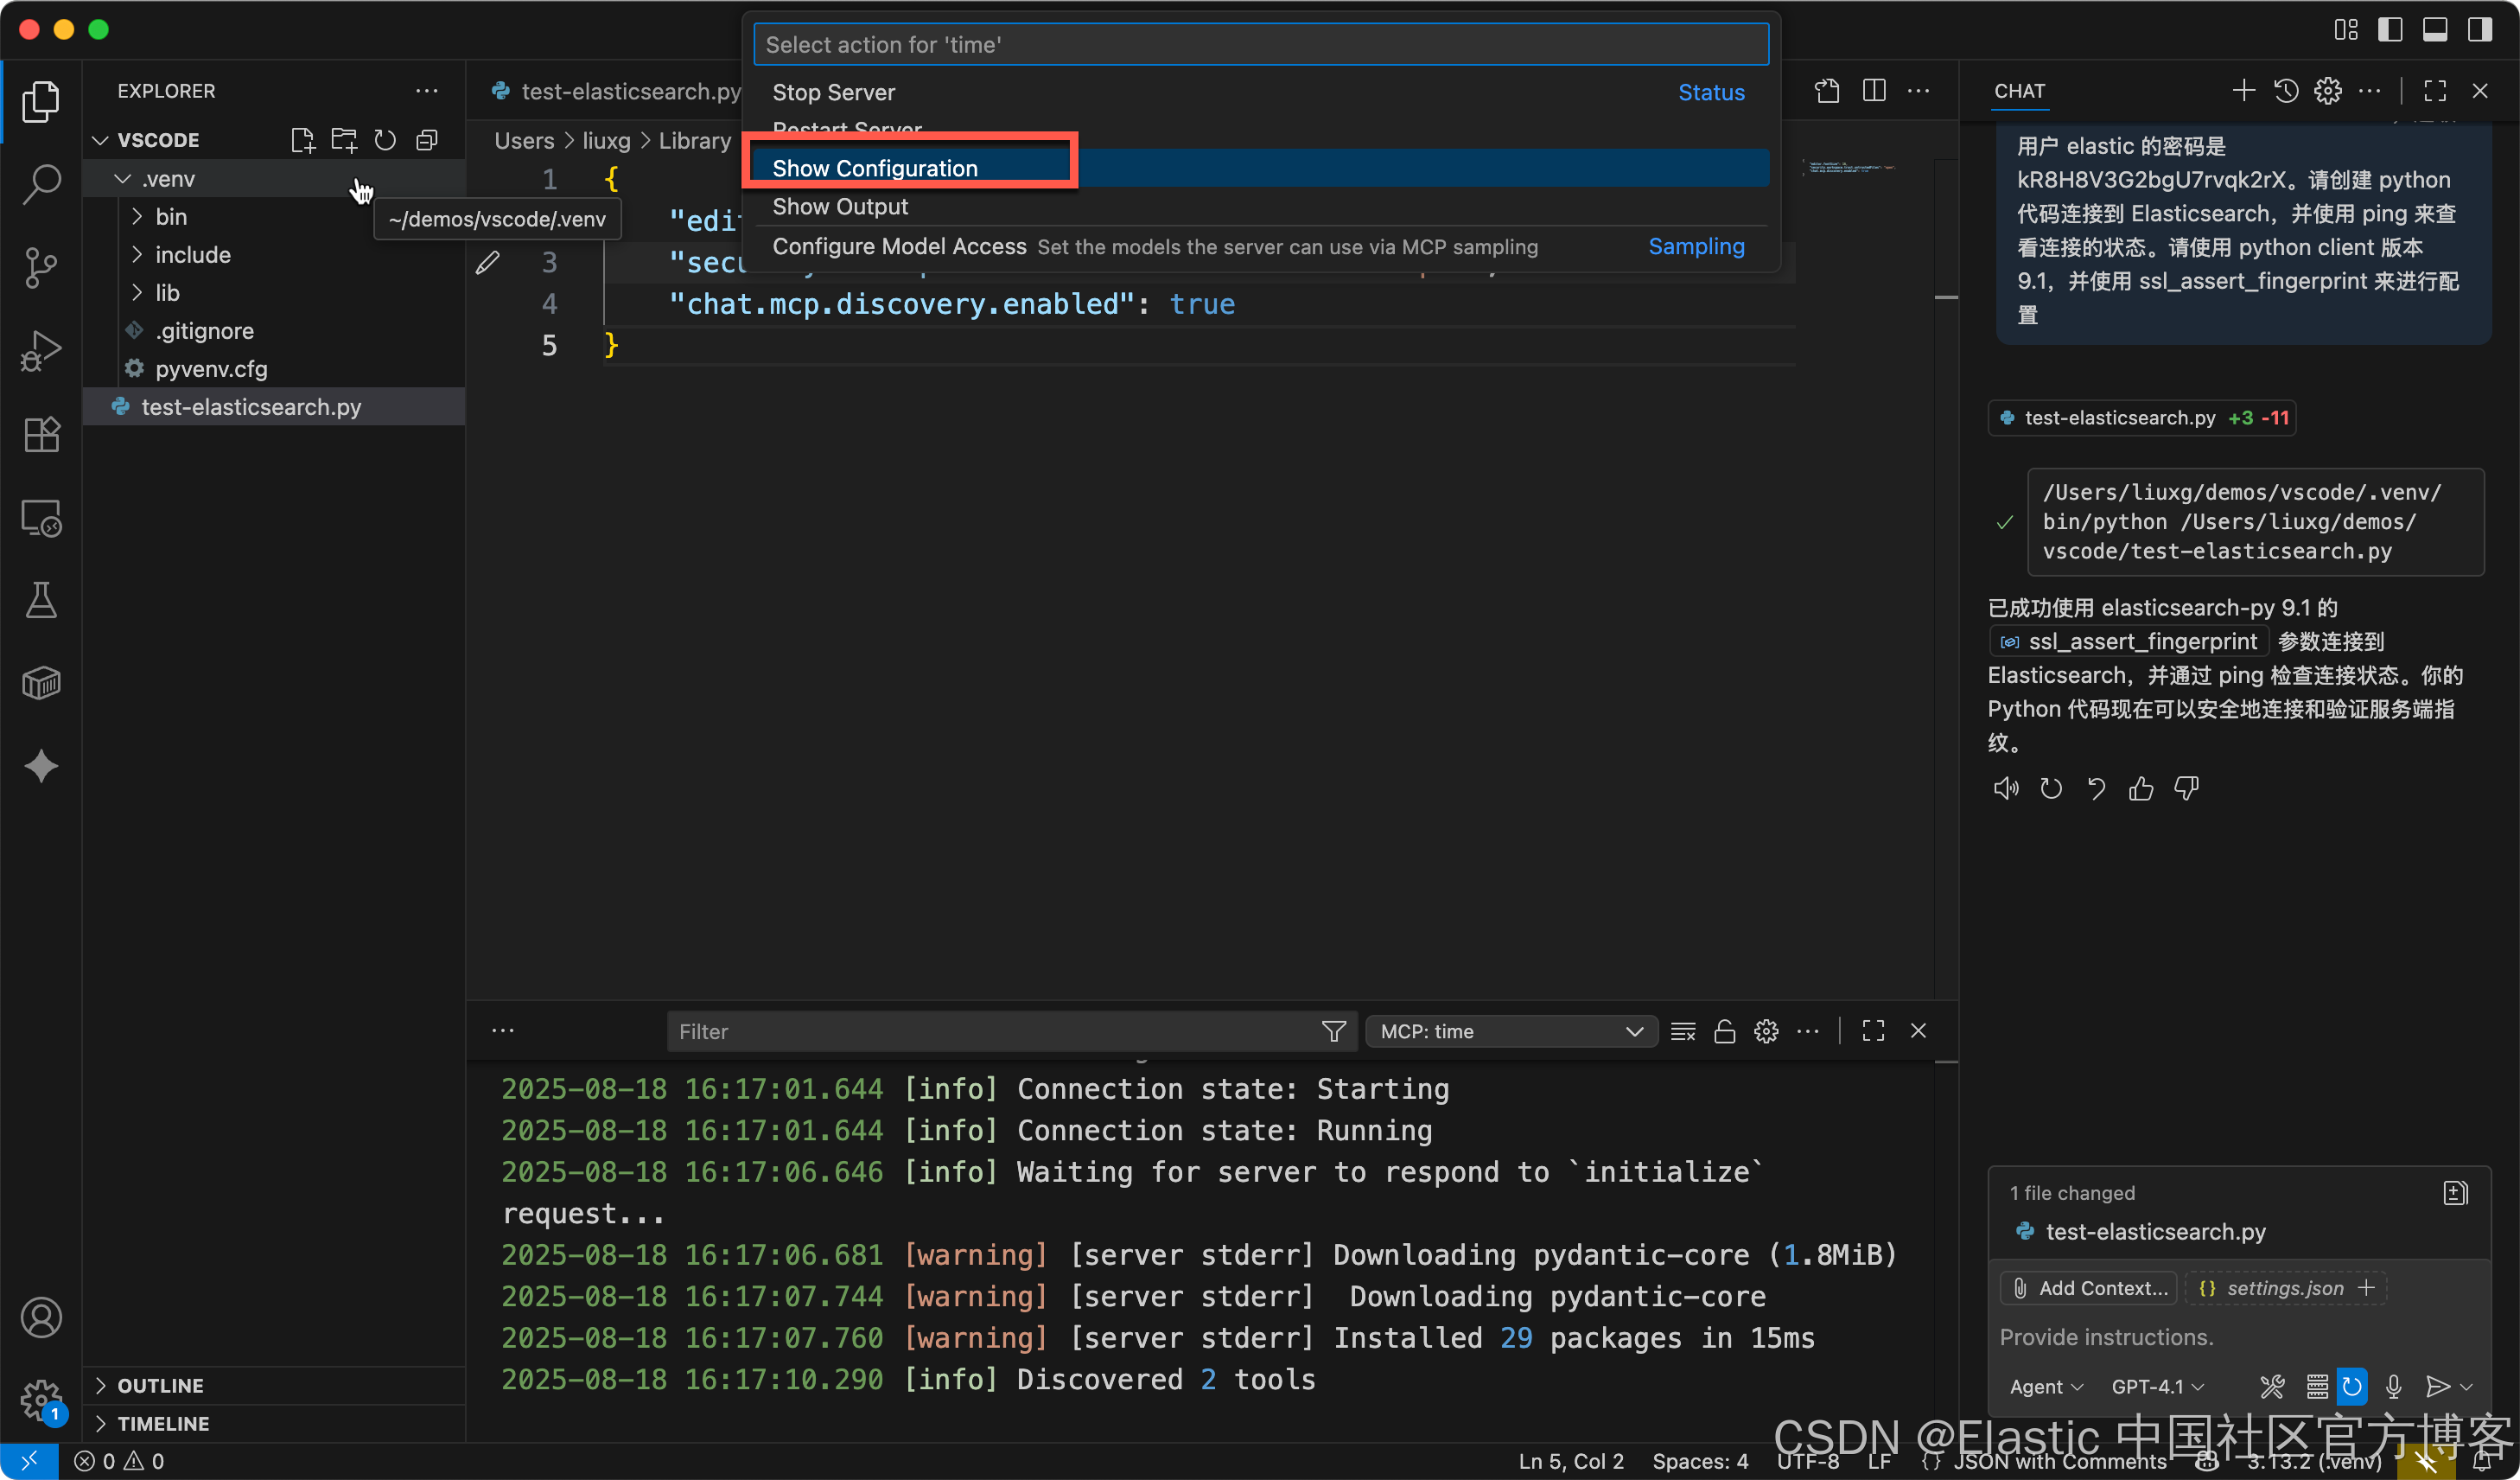Split the editor to the right
Viewport: 2520px width, 1480px height.
(1874, 91)
